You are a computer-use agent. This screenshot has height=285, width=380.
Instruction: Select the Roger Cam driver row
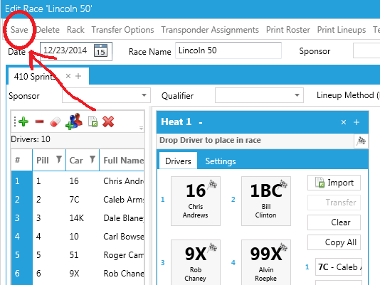[78, 254]
